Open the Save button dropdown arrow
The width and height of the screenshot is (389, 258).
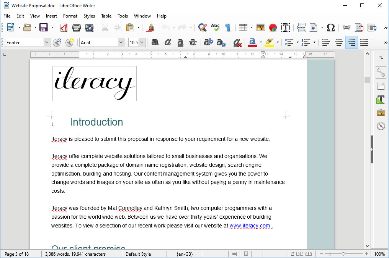click(52, 27)
